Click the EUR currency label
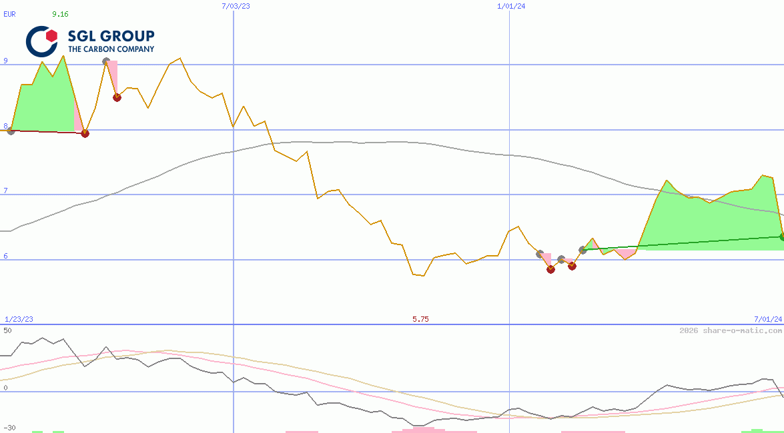 coord(10,14)
